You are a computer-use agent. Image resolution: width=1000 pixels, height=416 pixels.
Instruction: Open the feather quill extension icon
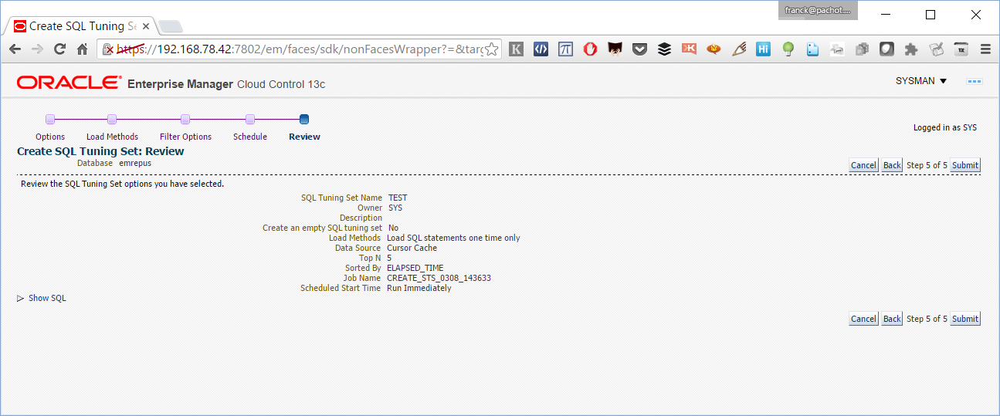738,49
